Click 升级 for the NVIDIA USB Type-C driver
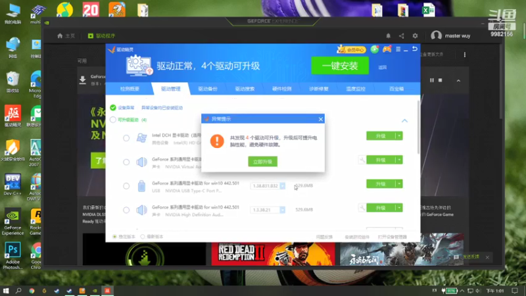This screenshot has width=526, height=296. click(381, 184)
